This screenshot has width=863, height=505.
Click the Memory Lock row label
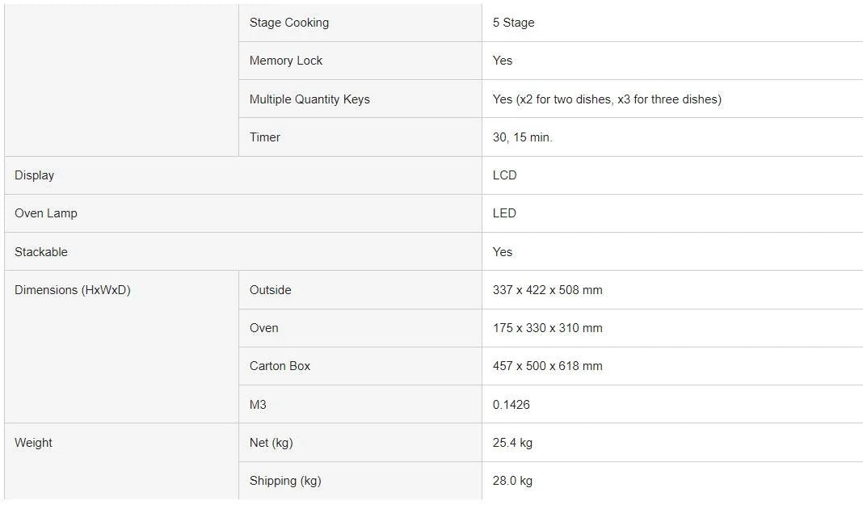pos(286,61)
